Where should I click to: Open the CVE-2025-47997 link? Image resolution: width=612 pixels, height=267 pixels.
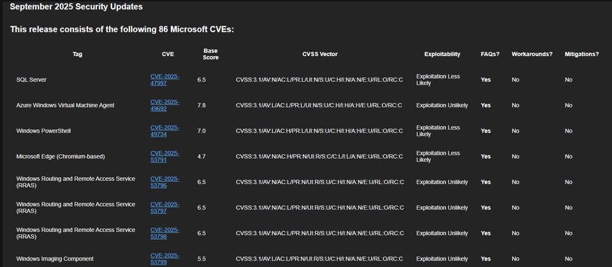(164, 80)
